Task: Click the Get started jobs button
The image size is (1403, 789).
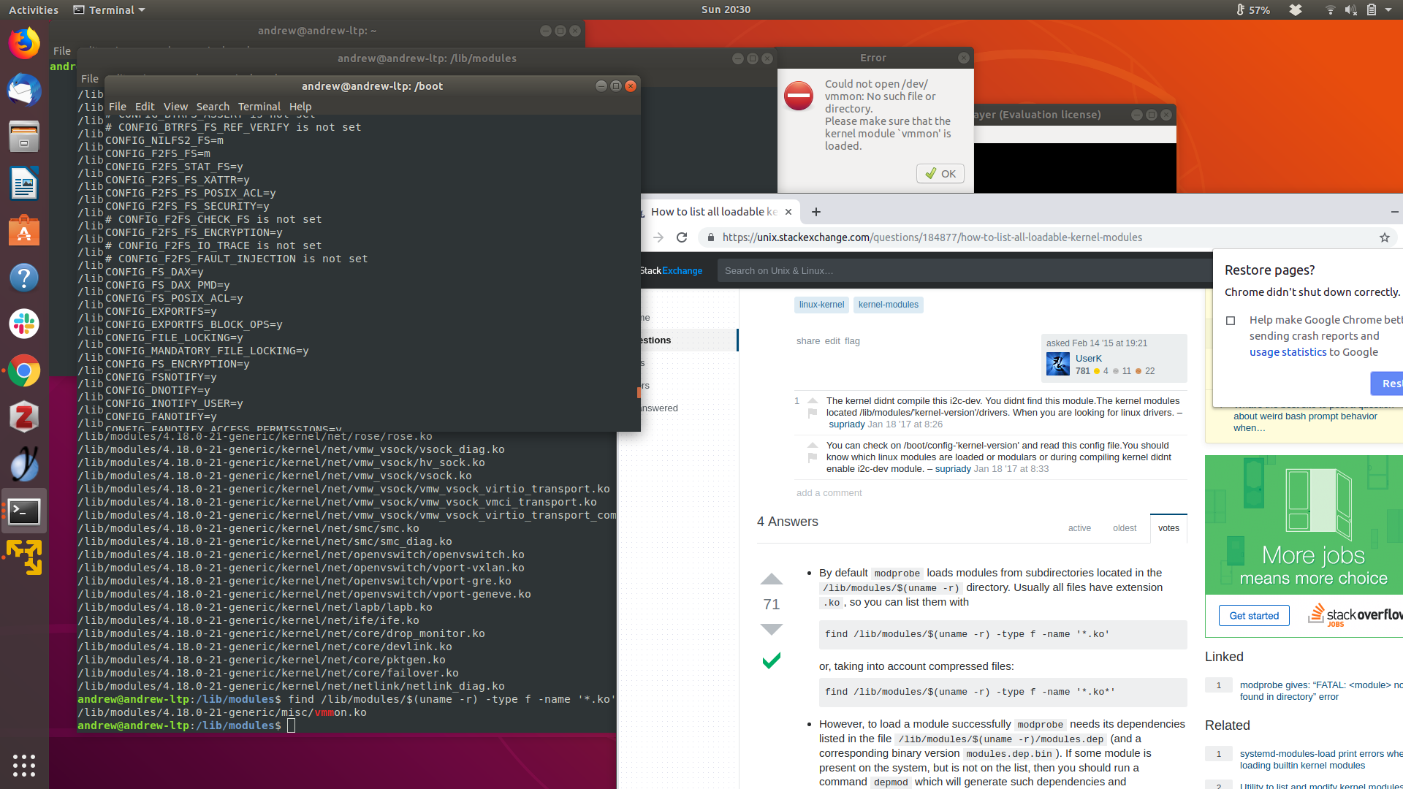Action: [1253, 616]
